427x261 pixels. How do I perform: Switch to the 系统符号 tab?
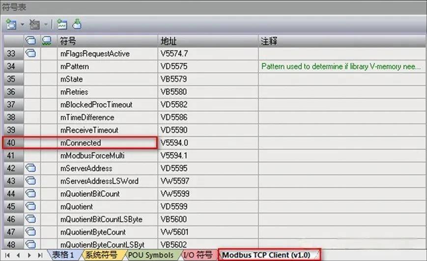tap(101, 255)
